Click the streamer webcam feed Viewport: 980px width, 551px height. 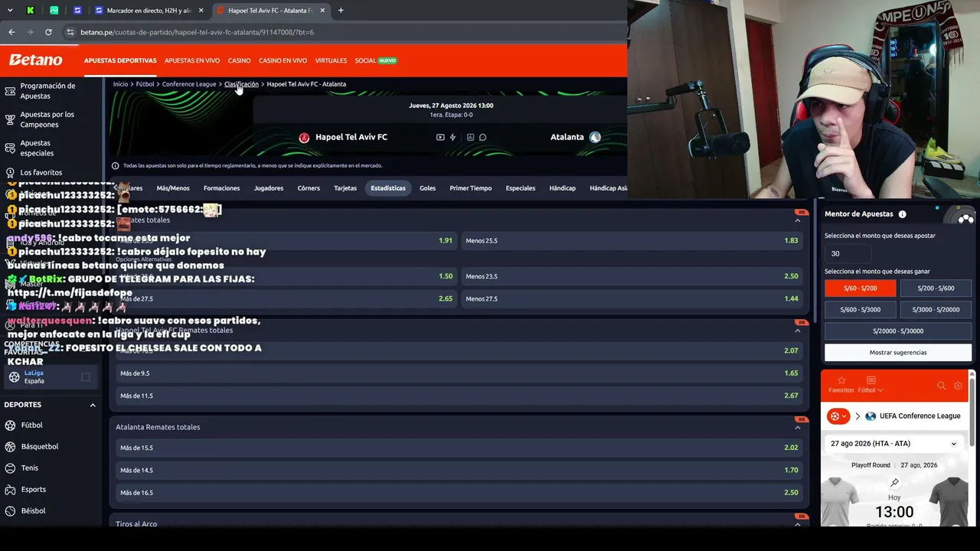[x=803, y=99]
